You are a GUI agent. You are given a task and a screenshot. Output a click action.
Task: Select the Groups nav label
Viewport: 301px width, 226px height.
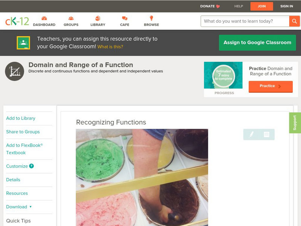[x=71, y=25]
